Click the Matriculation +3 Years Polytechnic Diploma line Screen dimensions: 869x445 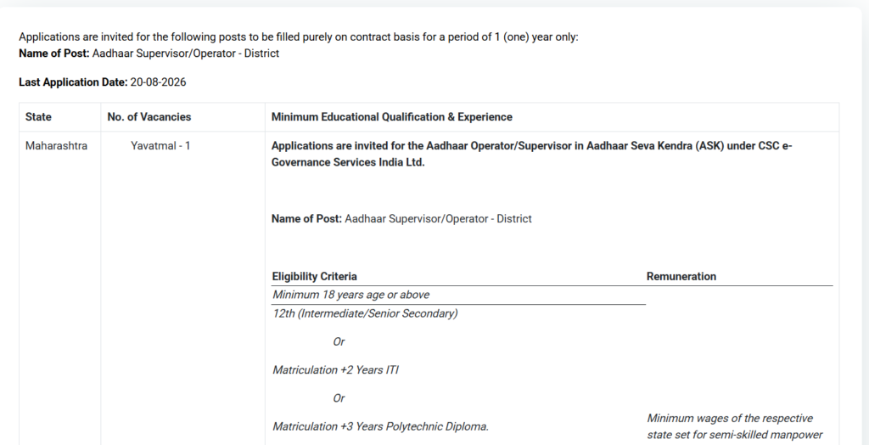(x=380, y=426)
